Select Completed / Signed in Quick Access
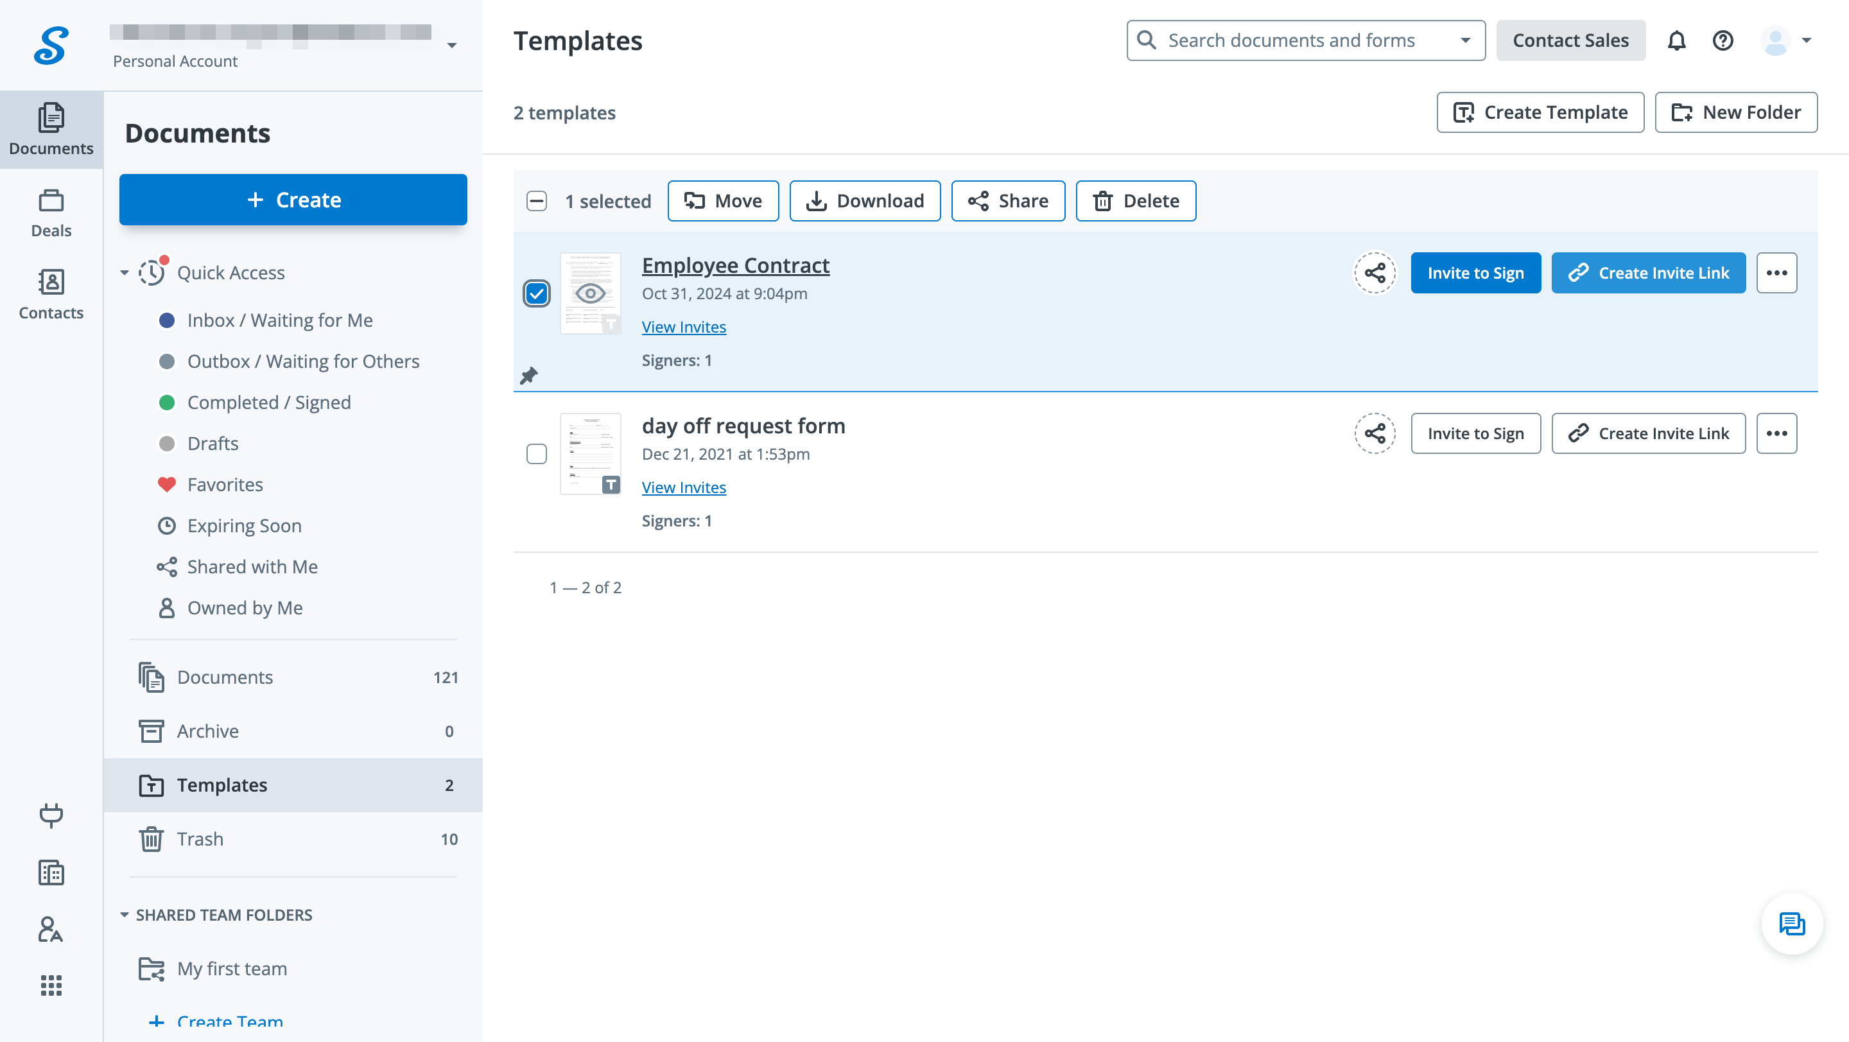 click(268, 402)
